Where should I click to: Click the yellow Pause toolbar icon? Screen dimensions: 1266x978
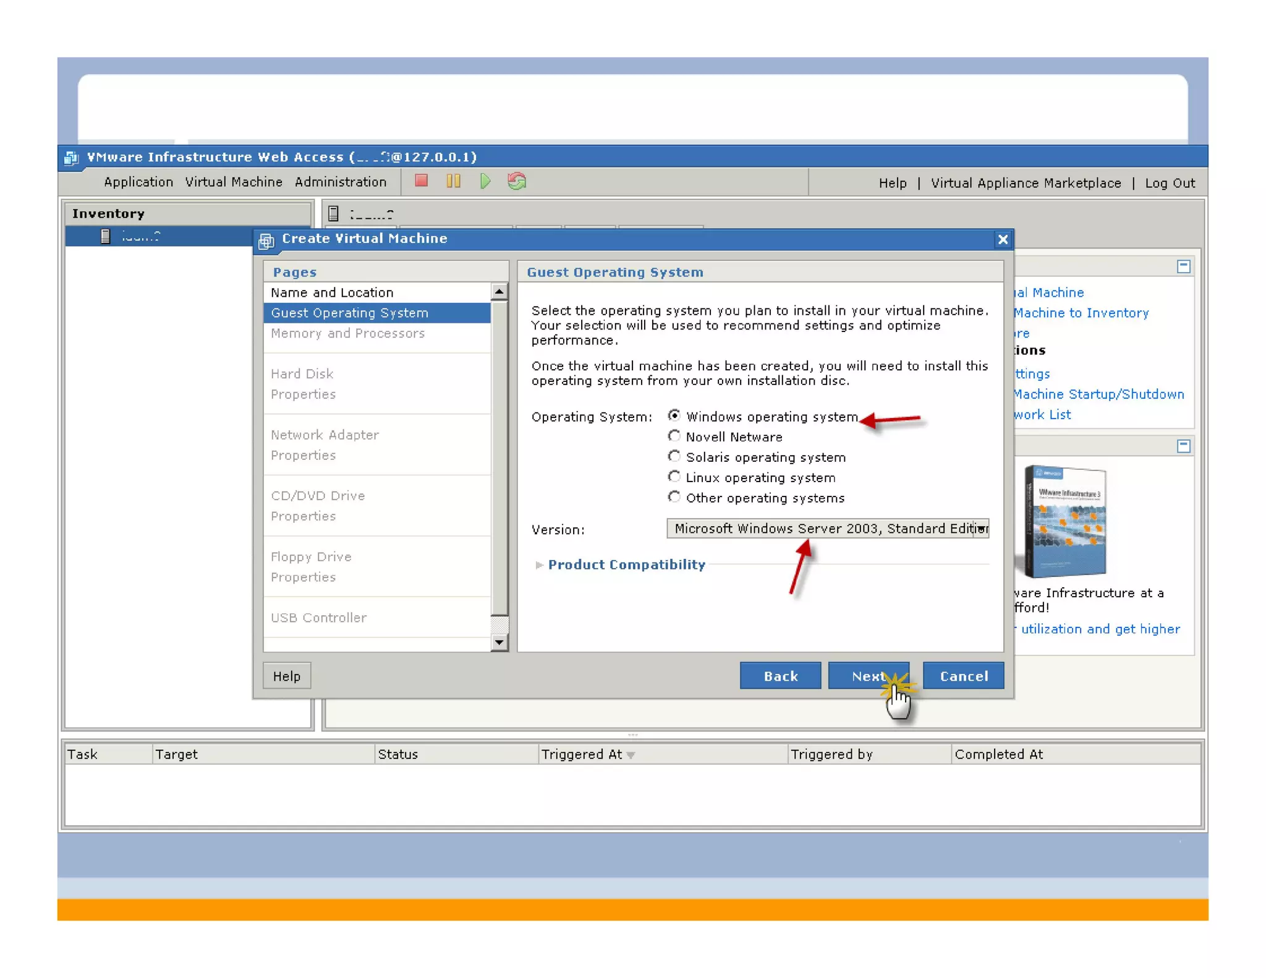pos(453,181)
